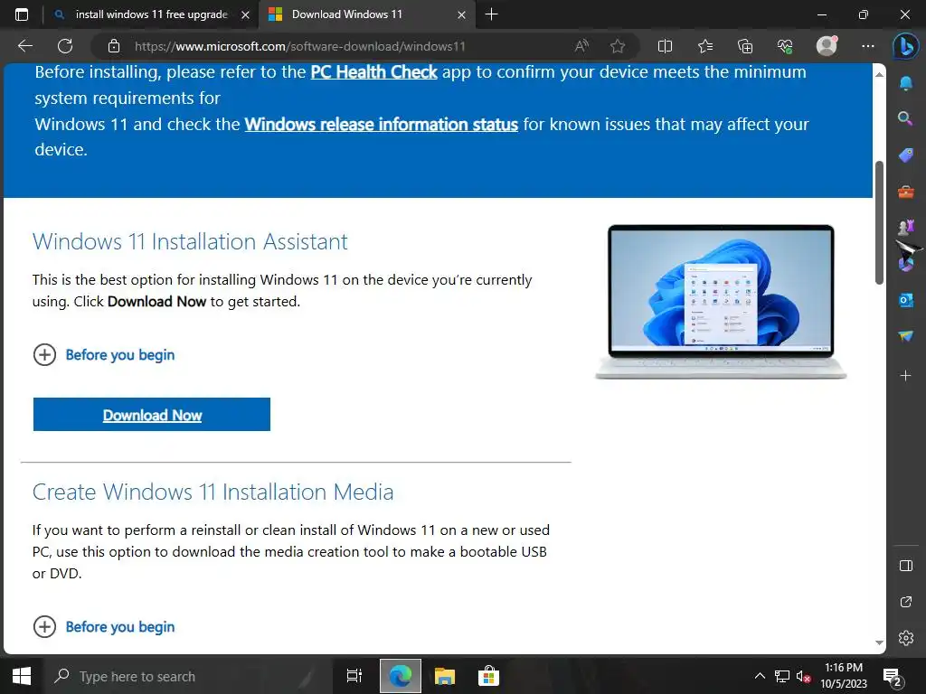Click the network icon in the system tray
Screen dimensions: 926x694
[782, 676]
